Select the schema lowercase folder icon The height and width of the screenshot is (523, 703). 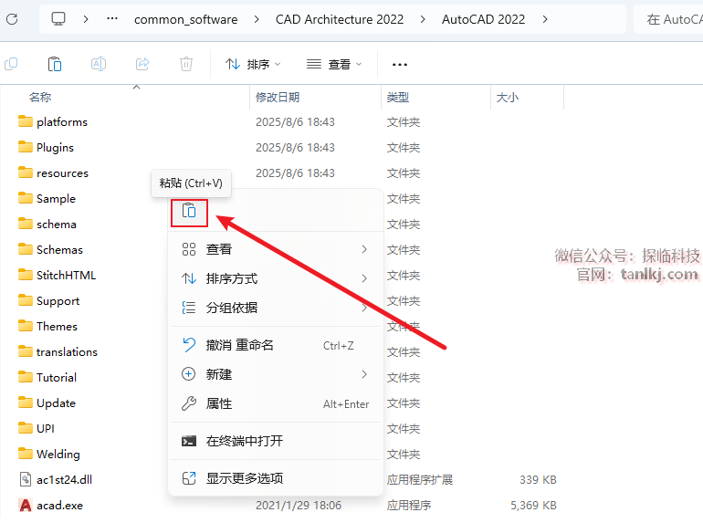26,224
